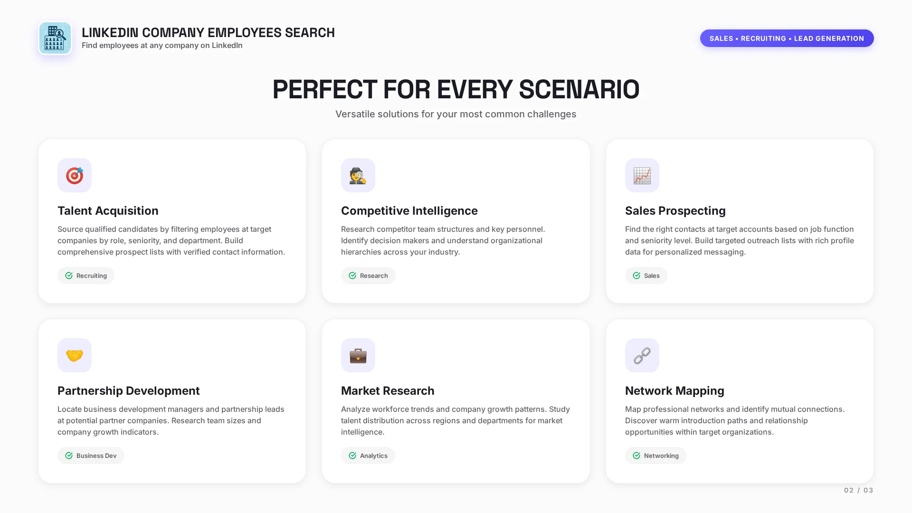Click the Perfect For Every Scenario headline
Image resolution: width=912 pixels, height=513 pixels.
point(456,89)
